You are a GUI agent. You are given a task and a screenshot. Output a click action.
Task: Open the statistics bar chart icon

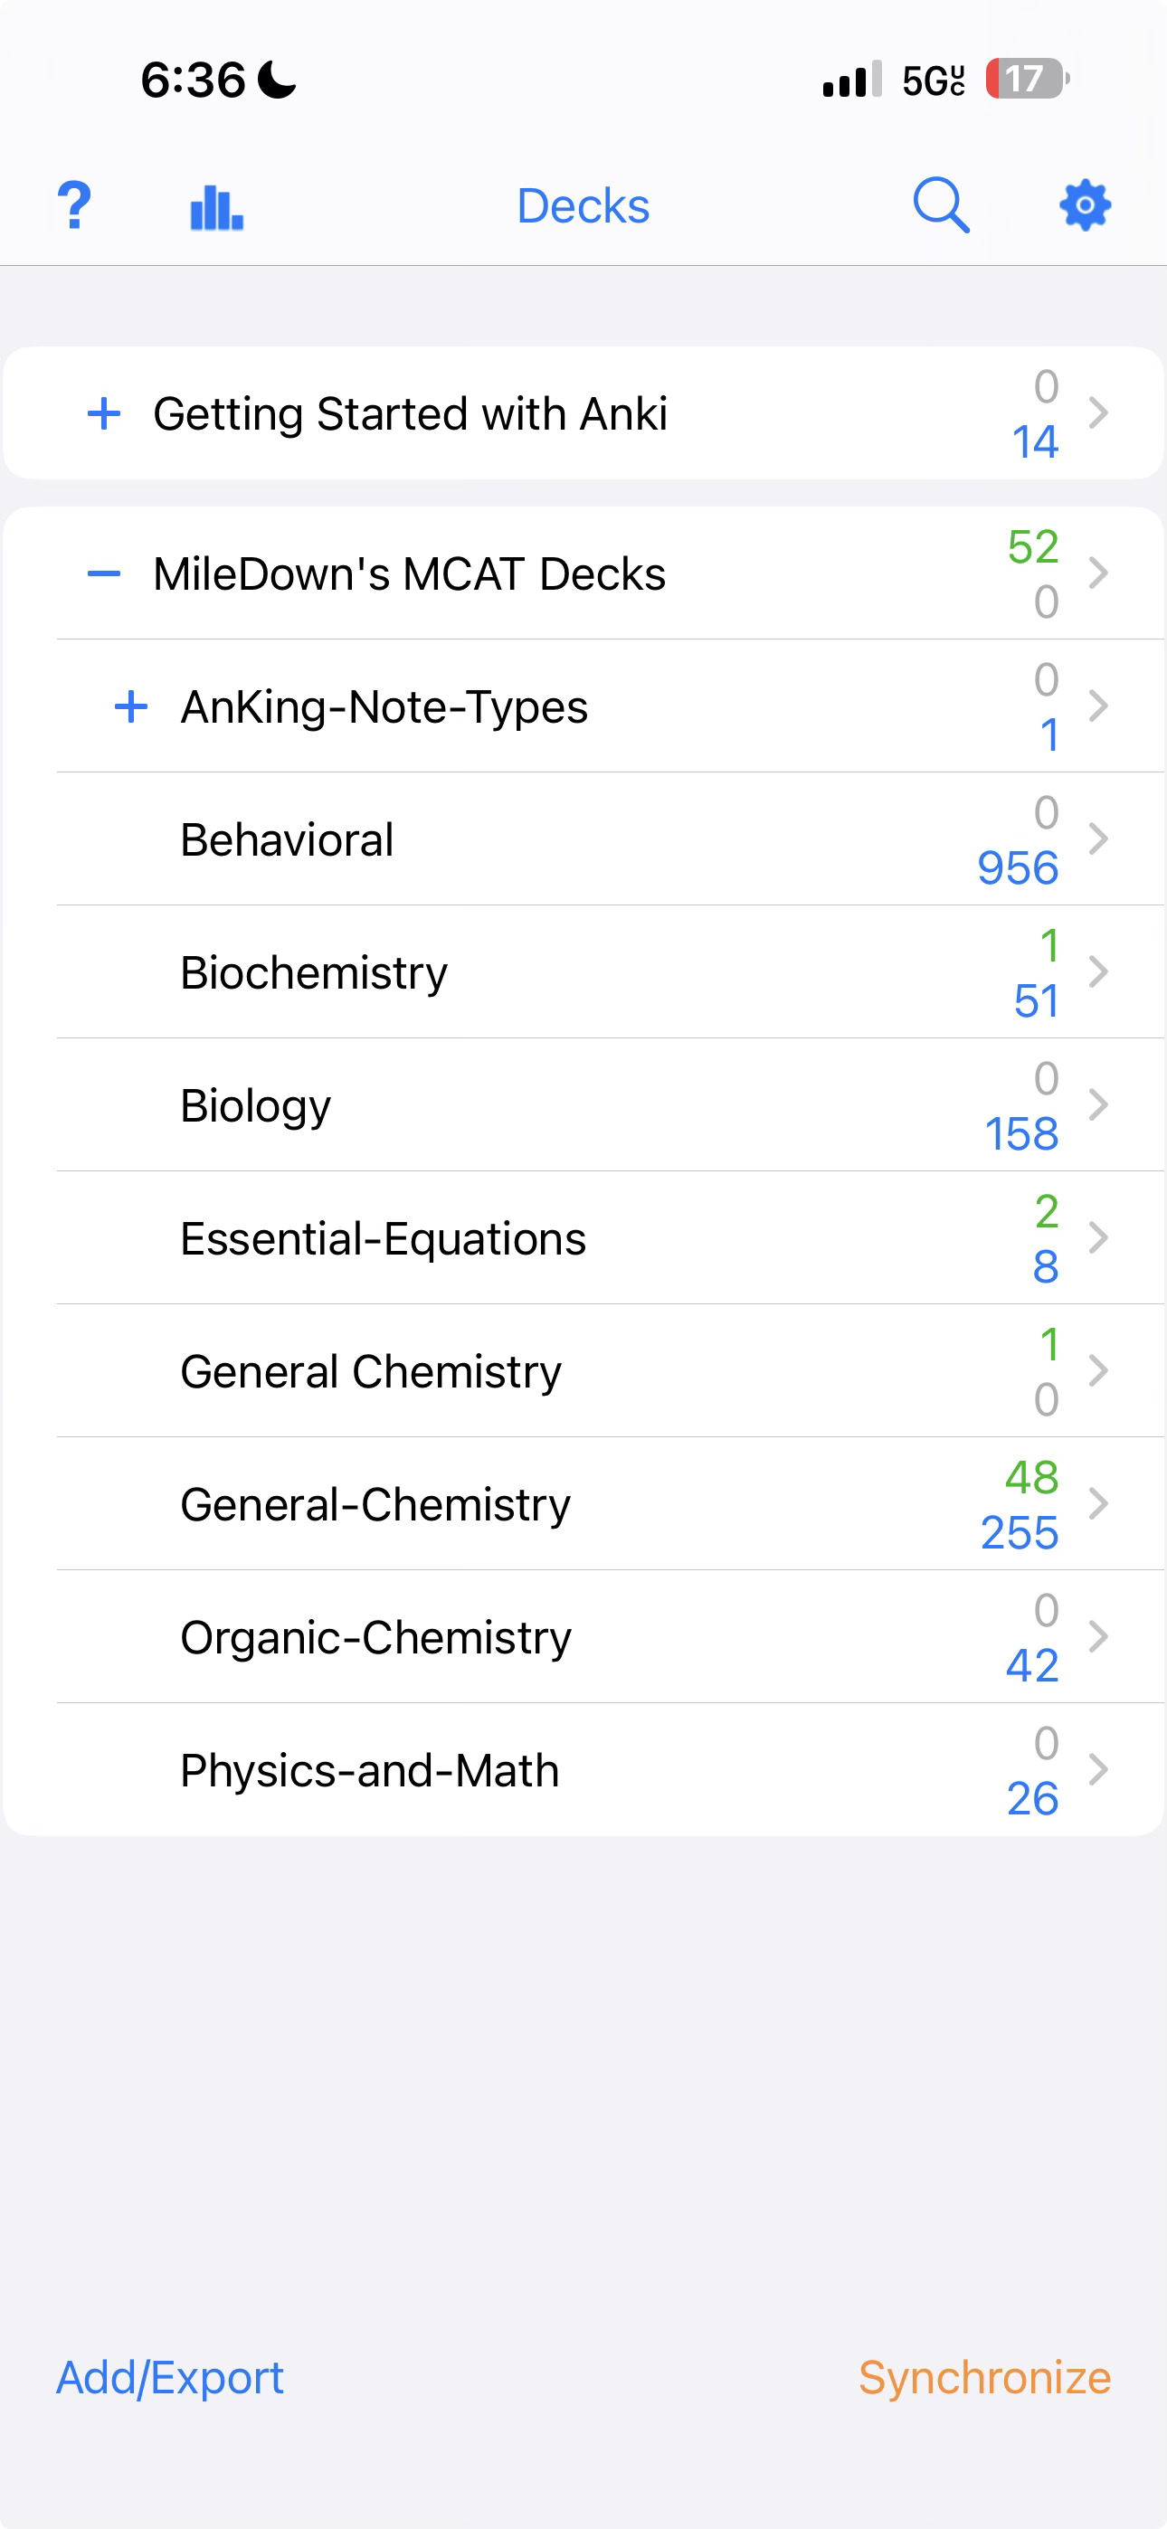coord(216,206)
